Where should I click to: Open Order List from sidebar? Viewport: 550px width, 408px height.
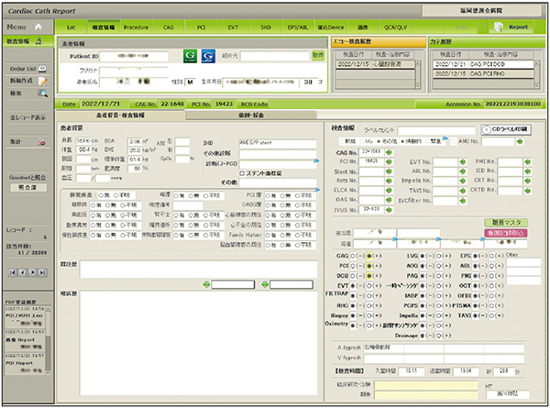(24, 69)
